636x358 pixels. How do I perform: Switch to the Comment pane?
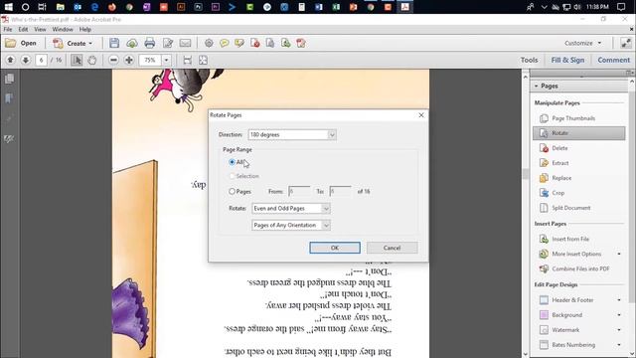(614, 60)
